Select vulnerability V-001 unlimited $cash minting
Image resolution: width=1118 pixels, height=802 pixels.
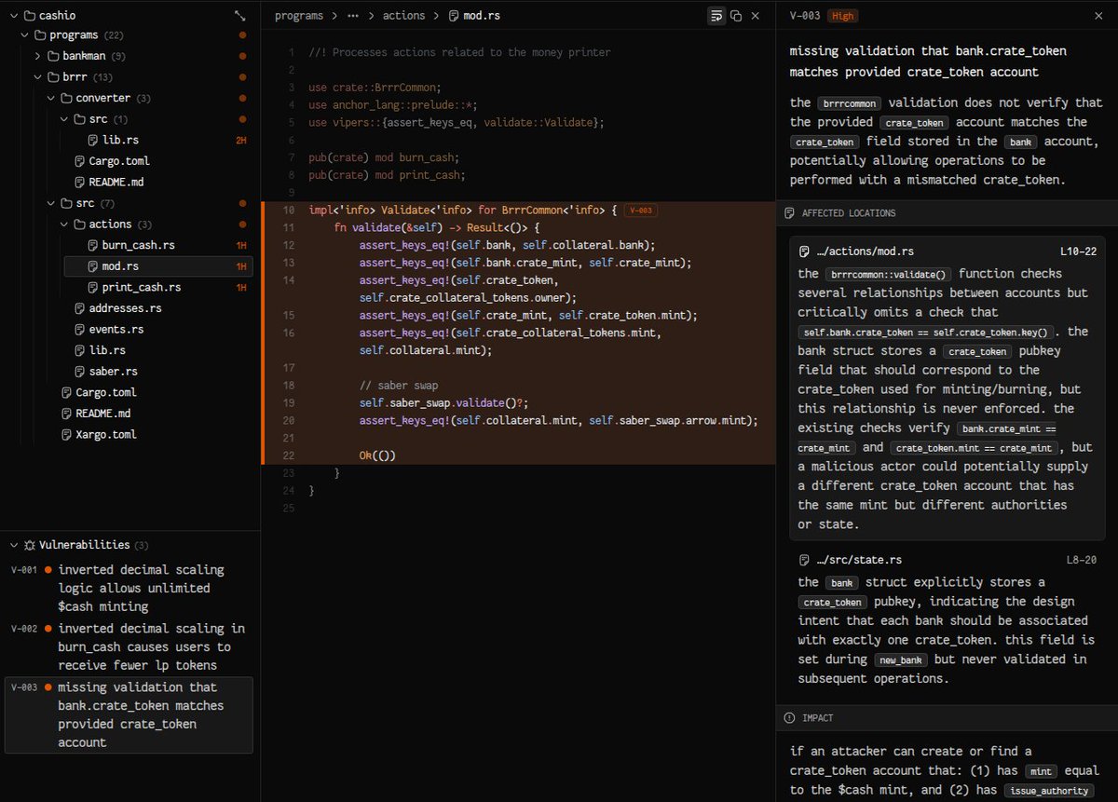pos(130,588)
